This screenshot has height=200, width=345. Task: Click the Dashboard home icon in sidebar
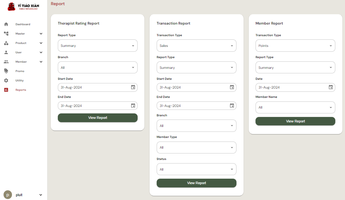[6, 24]
